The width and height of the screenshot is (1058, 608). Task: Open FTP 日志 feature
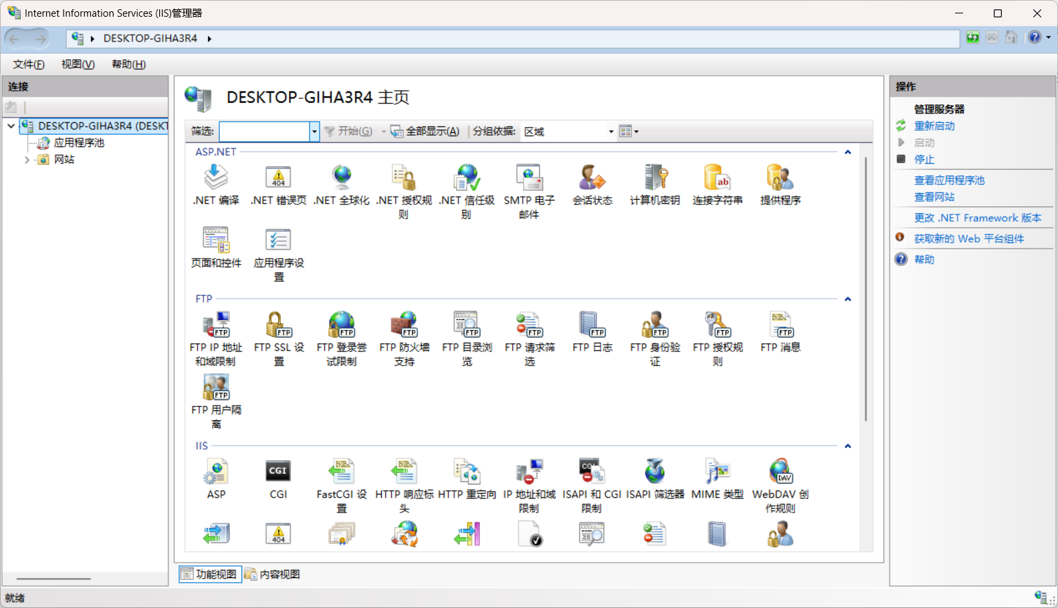(593, 332)
